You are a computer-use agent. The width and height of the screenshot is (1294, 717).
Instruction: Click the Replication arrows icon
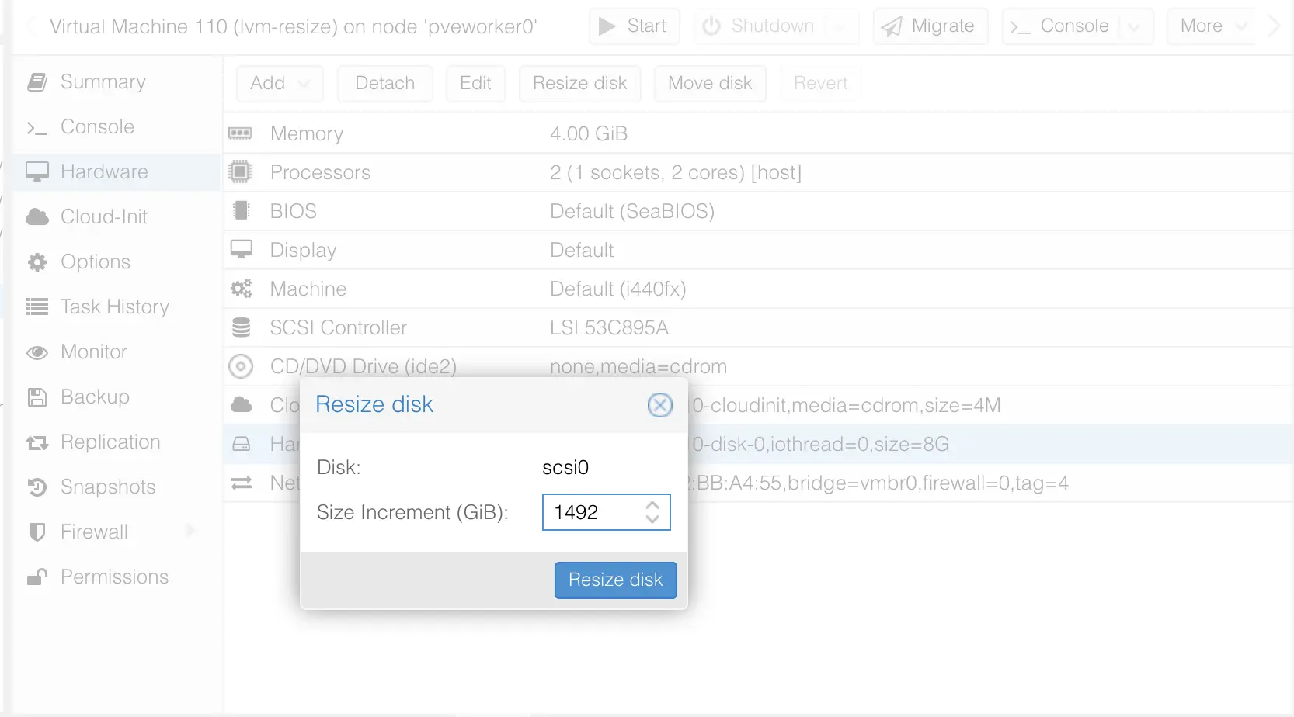point(37,442)
